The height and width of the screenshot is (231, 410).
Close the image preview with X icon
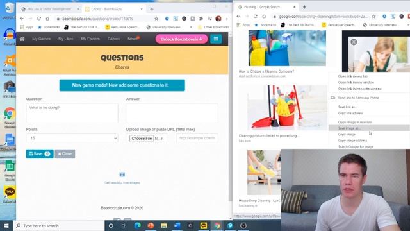[354, 42]
